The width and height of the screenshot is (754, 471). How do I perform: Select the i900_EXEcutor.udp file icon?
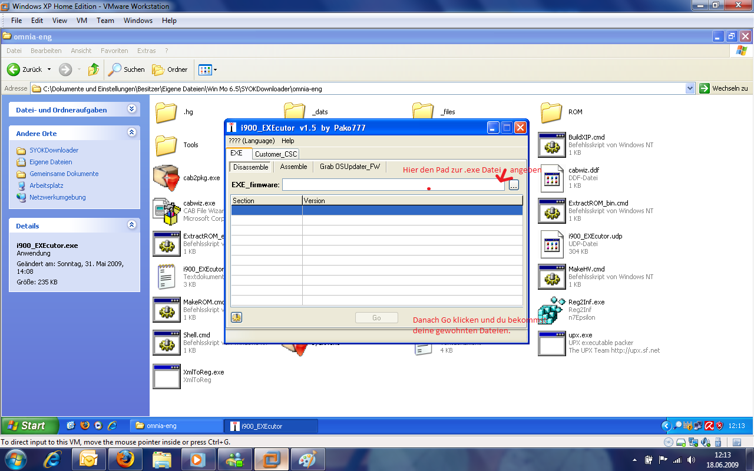[551, 244]
